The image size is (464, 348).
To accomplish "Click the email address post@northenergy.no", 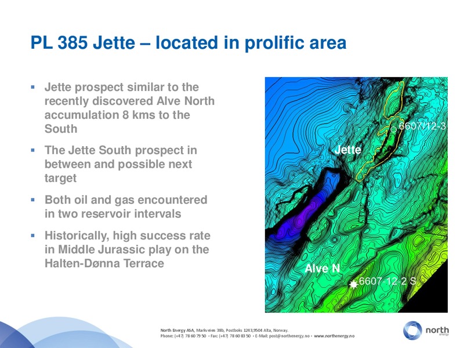I will click(x=289, y=336).
